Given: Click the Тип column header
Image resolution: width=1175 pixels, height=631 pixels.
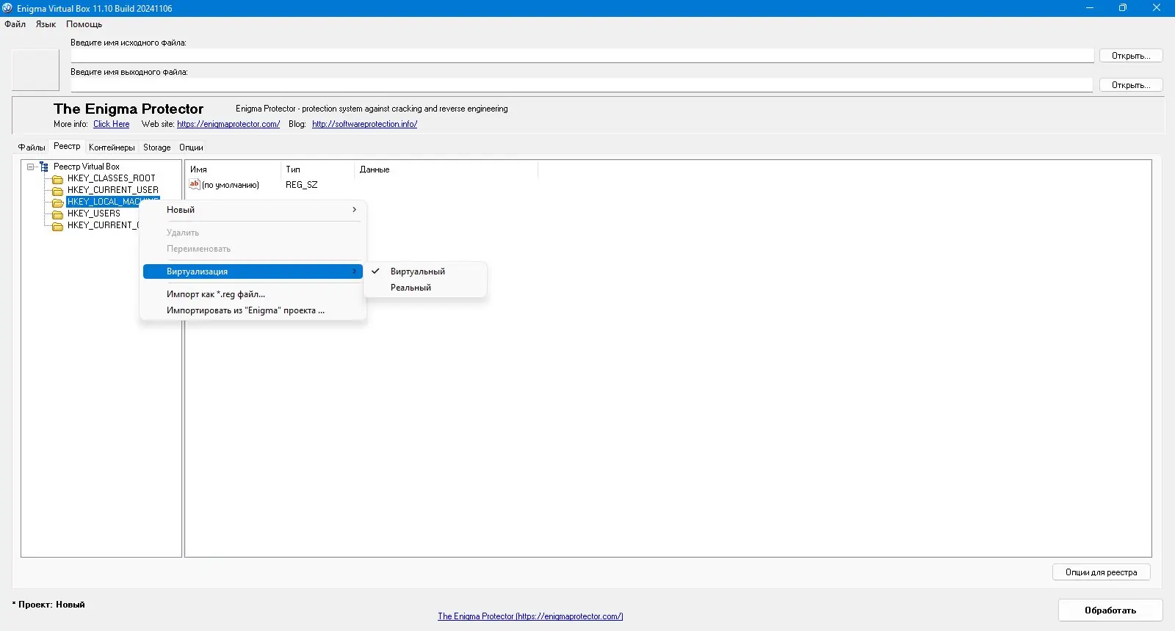Looking at the screenshot, I should click(317, 169).
